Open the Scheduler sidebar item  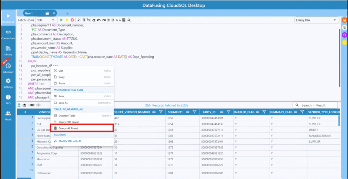pyautogui.click(x=8, y=68)
